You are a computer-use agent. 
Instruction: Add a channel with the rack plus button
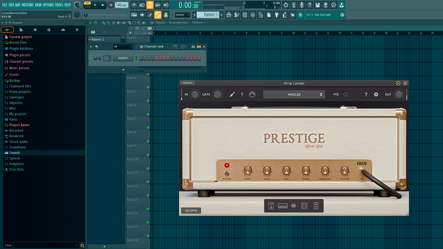[123, 70]
